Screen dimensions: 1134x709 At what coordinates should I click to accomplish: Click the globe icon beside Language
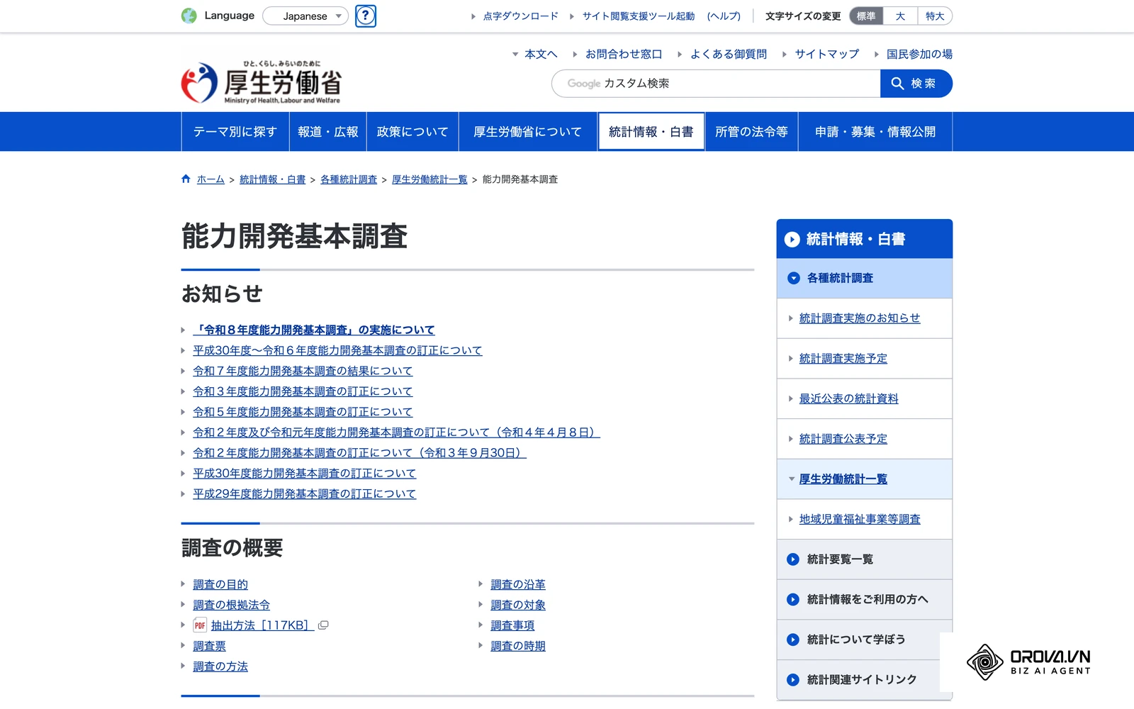189,16
